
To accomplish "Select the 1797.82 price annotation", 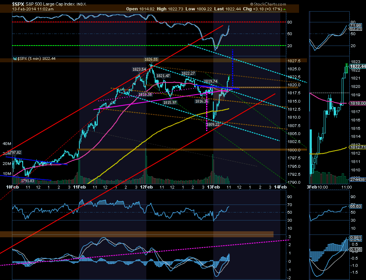I will click(x=15, y=153).
